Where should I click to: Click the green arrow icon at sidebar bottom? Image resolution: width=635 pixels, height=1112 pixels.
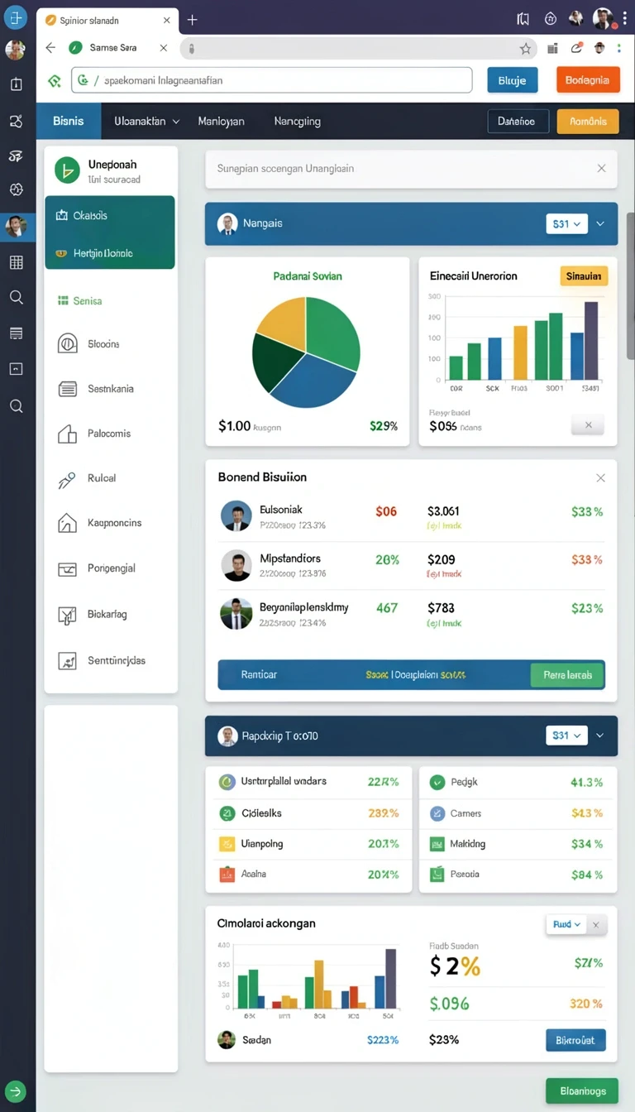click(16, 1090)
